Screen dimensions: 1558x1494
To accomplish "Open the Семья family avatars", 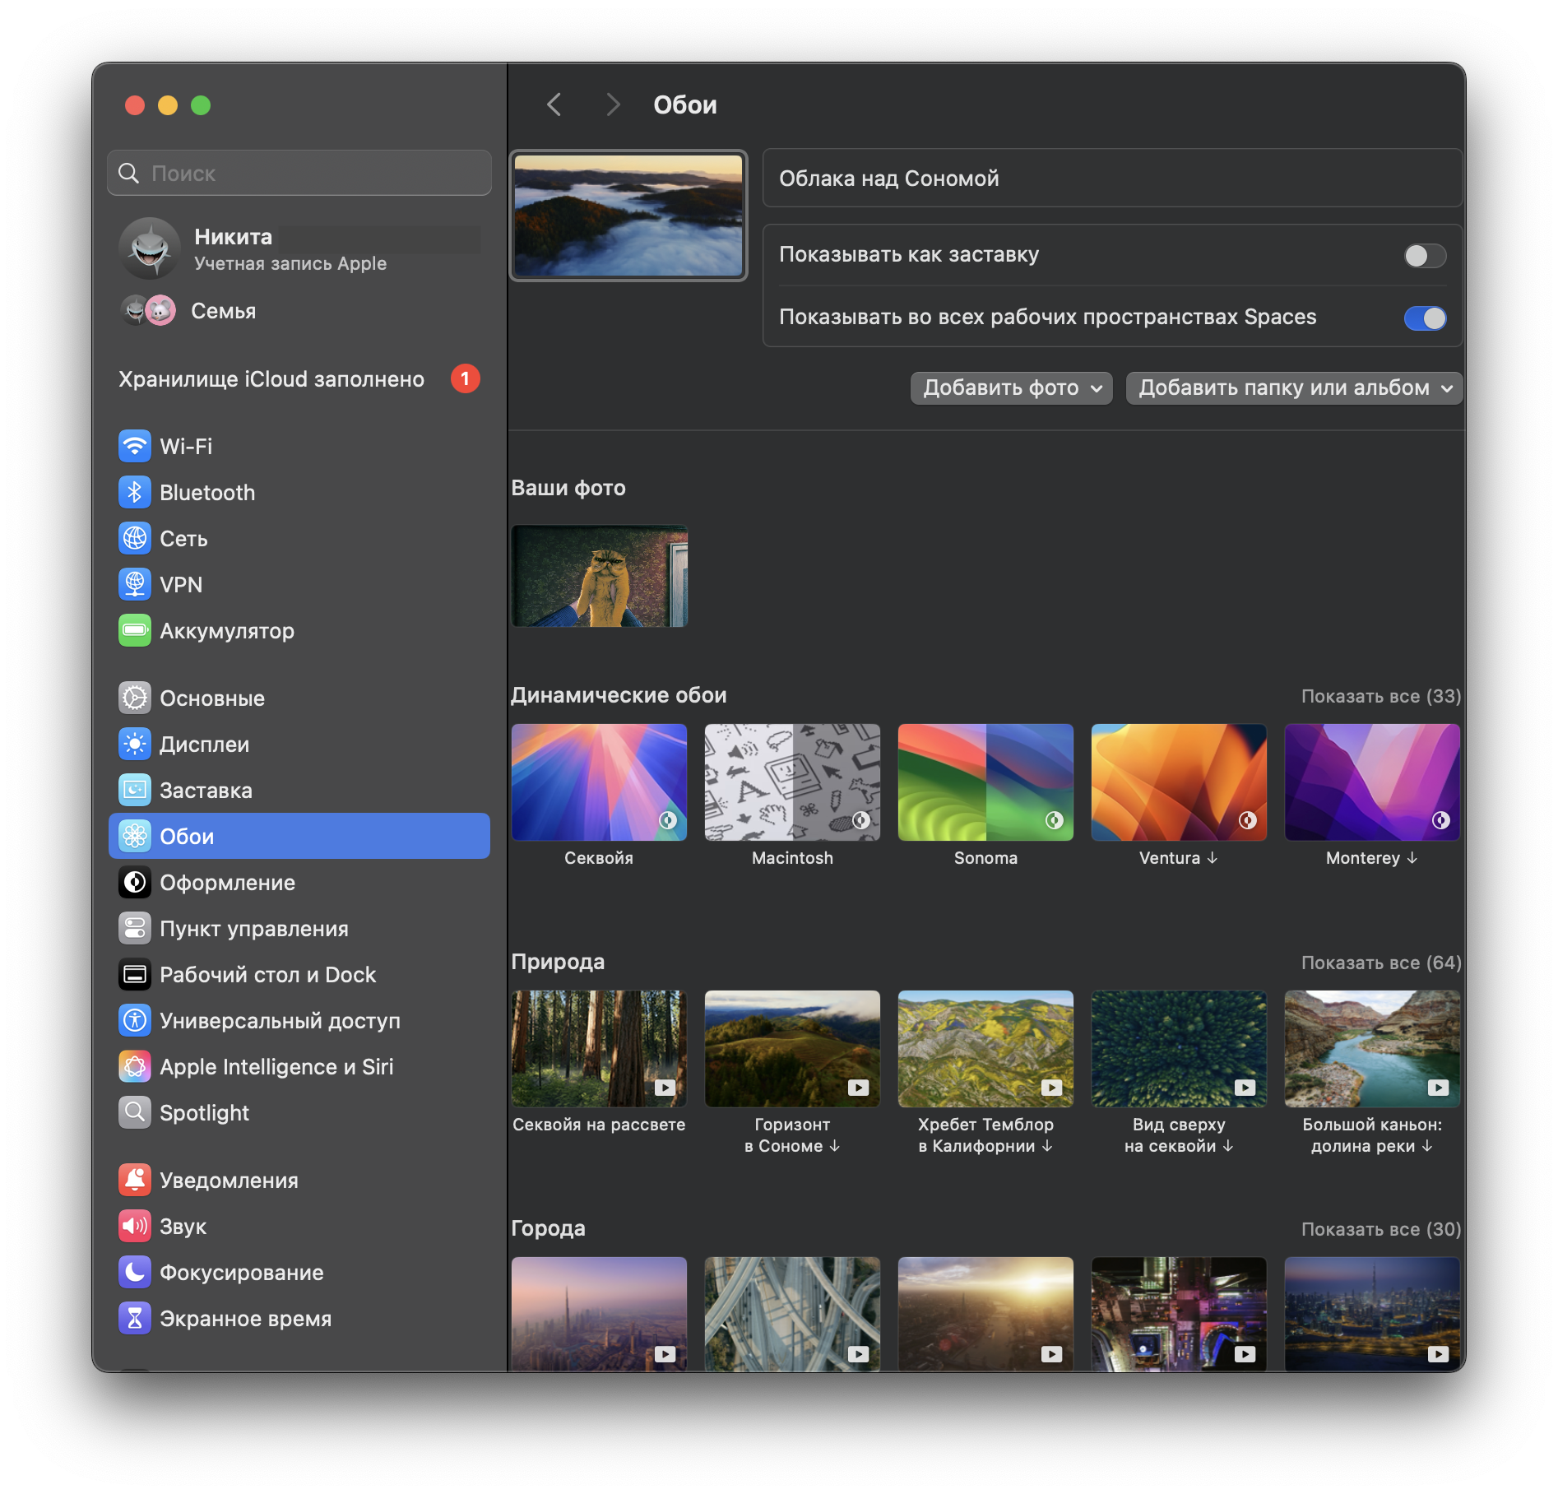I will [x=148, y=310].
